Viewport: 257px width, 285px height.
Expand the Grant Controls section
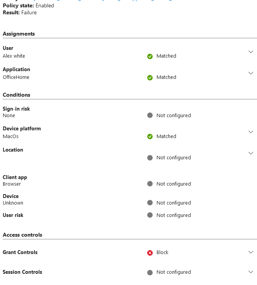point(251,252)
